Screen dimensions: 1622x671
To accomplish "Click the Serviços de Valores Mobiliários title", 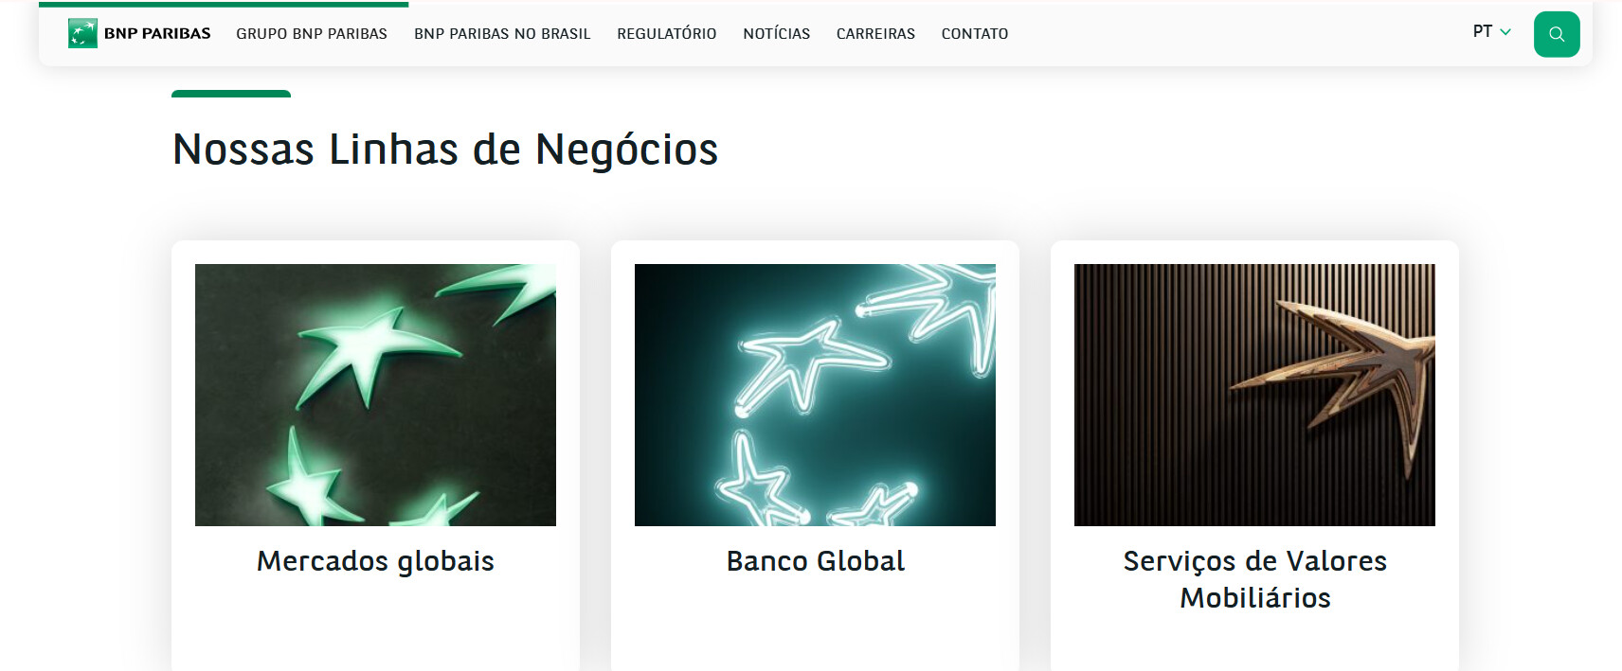I will pos(1254,579).
